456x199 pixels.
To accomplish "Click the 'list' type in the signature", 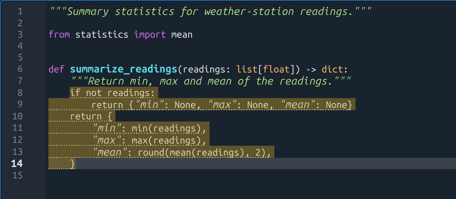I will [x=247, y=69].
